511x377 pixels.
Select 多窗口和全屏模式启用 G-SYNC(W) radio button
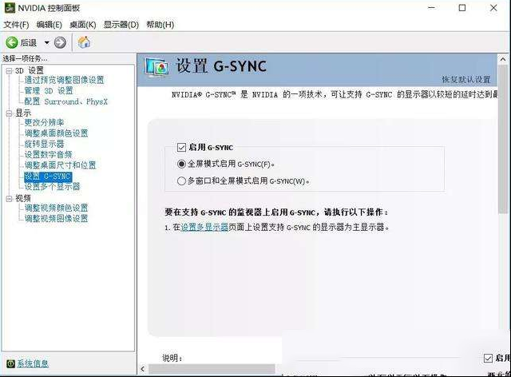tap(181, 181)
